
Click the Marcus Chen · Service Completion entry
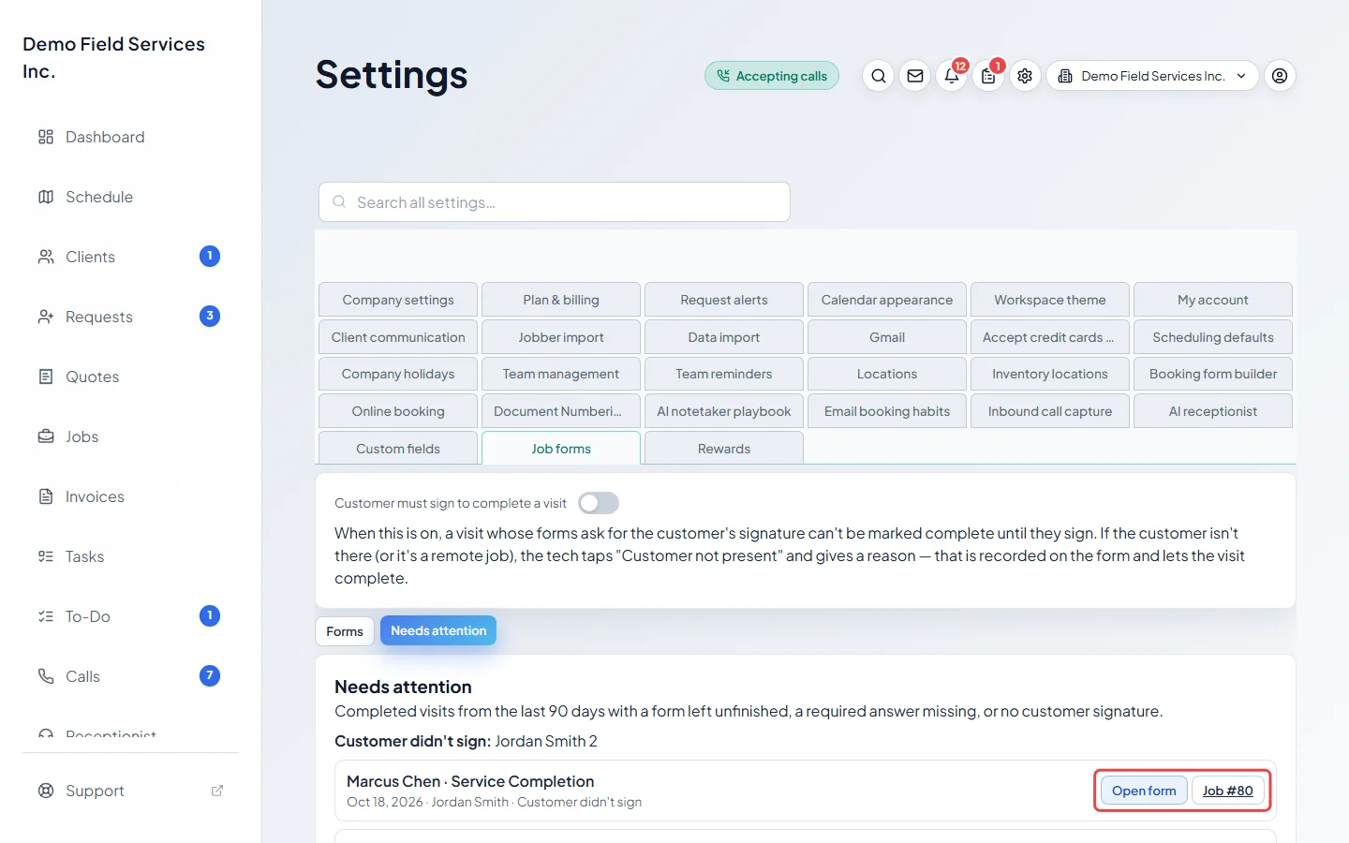pyautogui.click(x=806, y=791)
